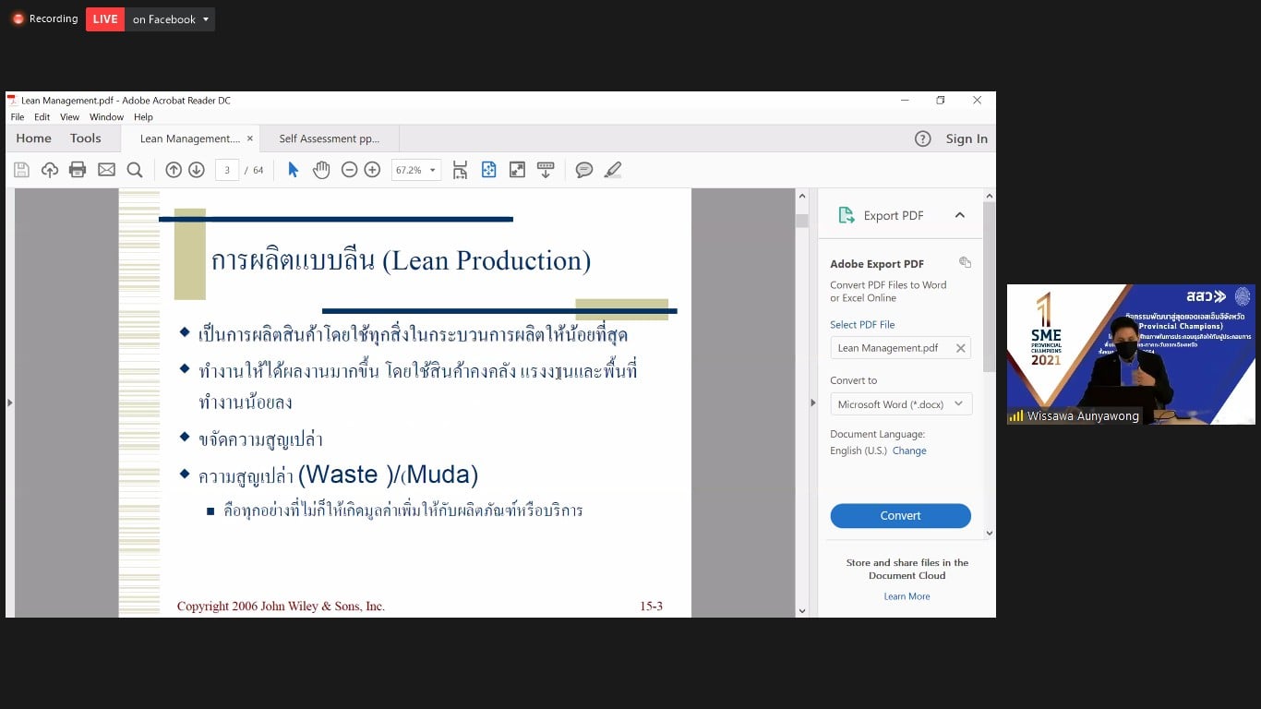Image resolution: width=1261 pixels, height=709 pixels.
Task: Activate the highlighter pen tool
Action: [613, 170]
